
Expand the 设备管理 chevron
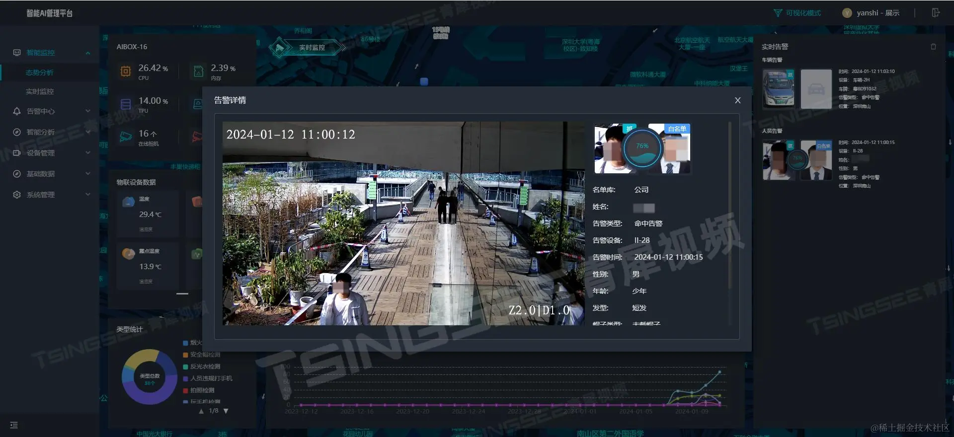tap(88, 153)
